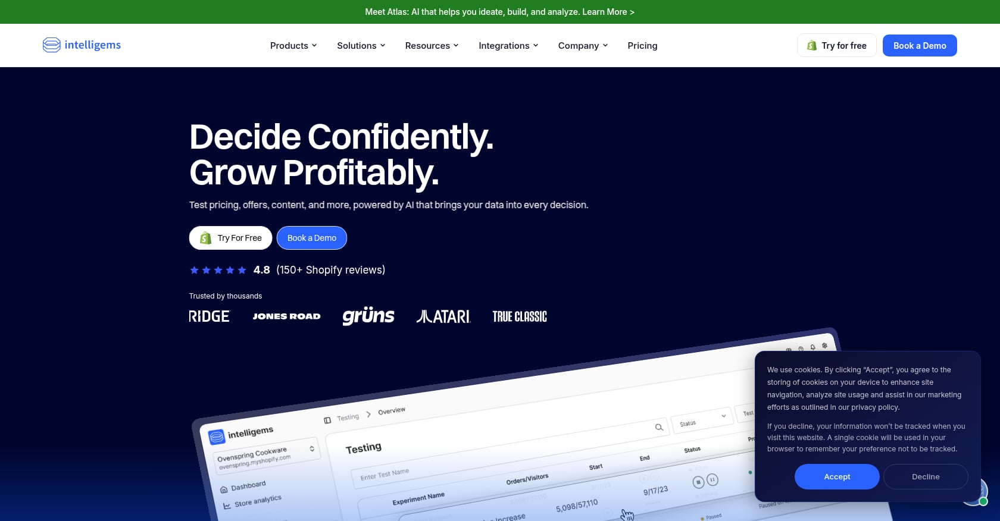Click the ATARI brand logo
The image size is (1000, 521).
(x=443, y=316)
